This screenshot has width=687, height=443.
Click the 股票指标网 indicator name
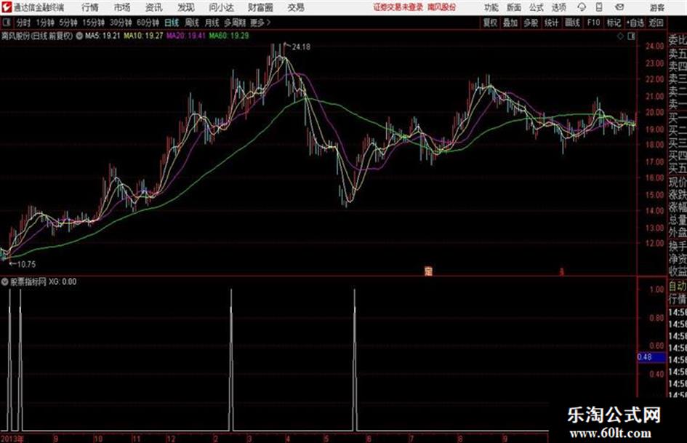pos(28,282)
